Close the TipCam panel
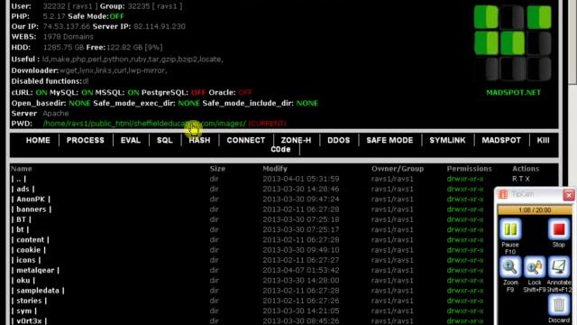This screenshot has width=577, height=325. click(569, 195)
